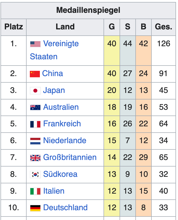
Task: Open the China country link
Action: click(x=52, y=74)
